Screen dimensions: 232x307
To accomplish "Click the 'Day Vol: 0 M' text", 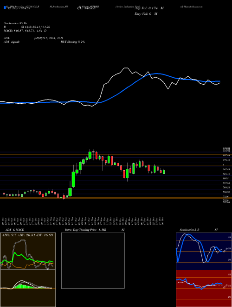I will click(x=146, y=14).
